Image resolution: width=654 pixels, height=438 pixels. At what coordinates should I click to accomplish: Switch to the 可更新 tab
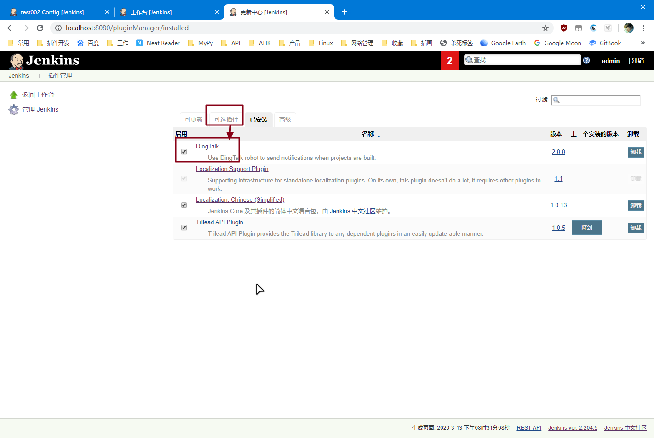(x=194, y=119)
